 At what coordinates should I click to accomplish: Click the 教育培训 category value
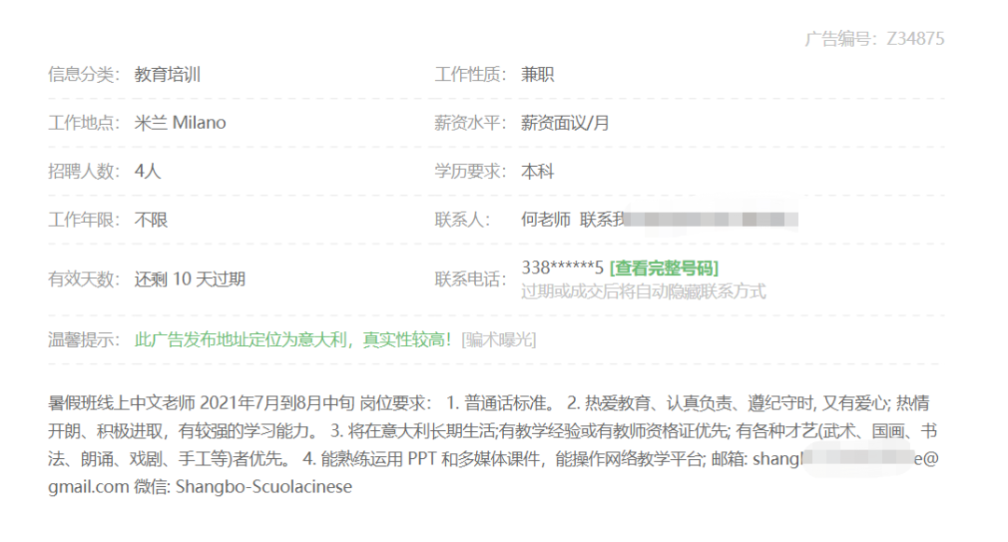click(x=167, y=75)
